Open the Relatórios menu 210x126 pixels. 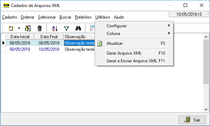pos(83,17)
